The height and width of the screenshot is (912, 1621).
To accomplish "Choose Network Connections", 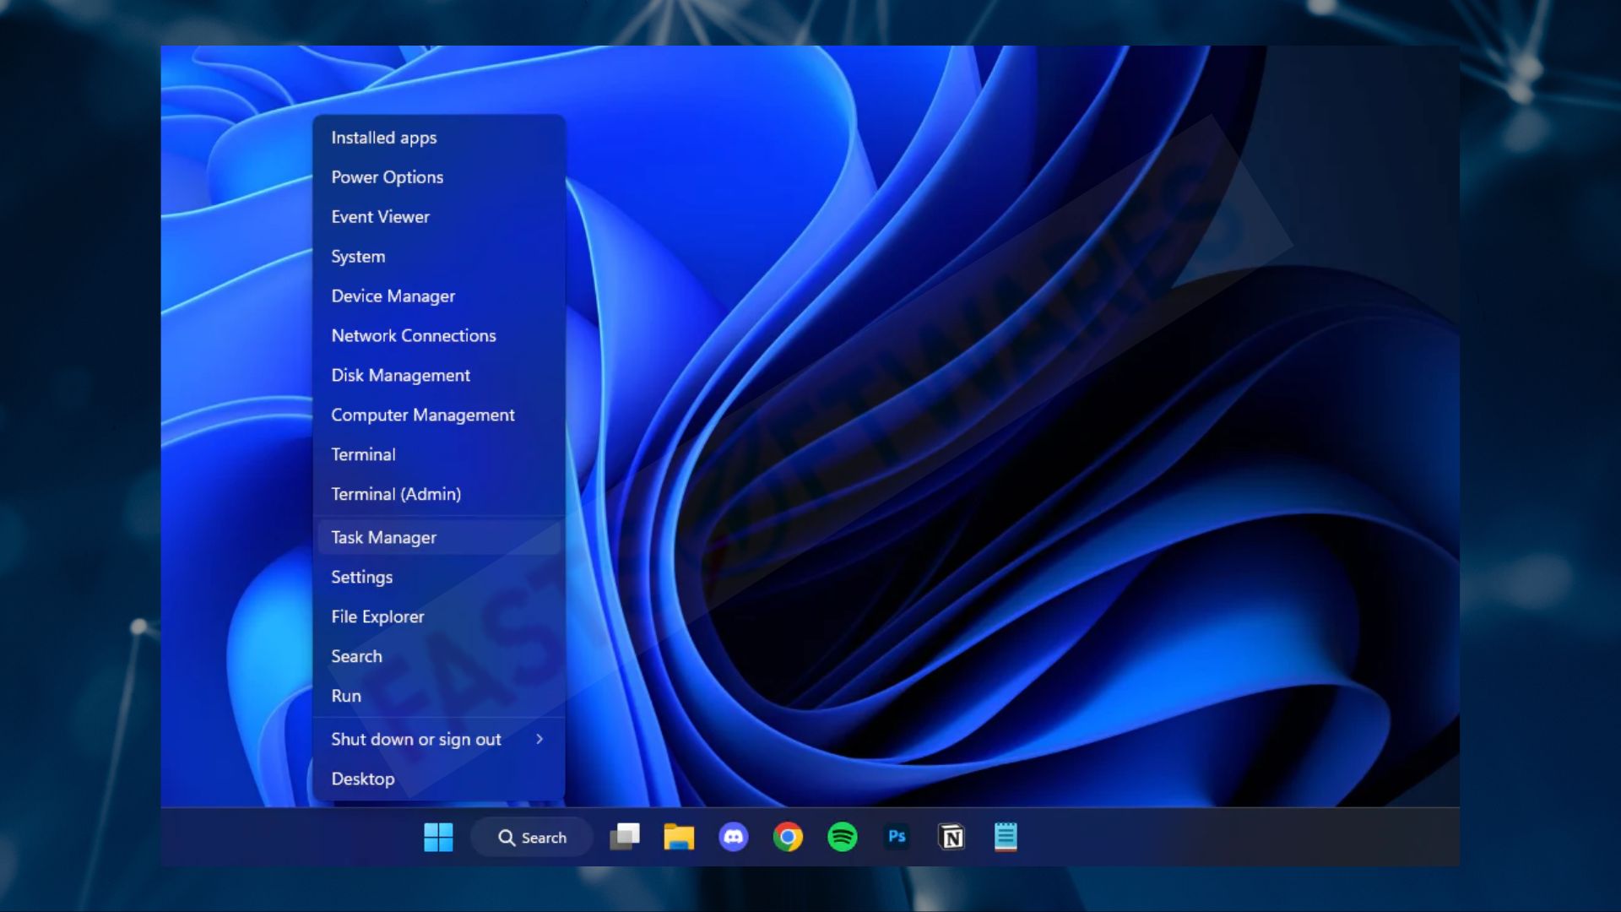I will [438, 336].
